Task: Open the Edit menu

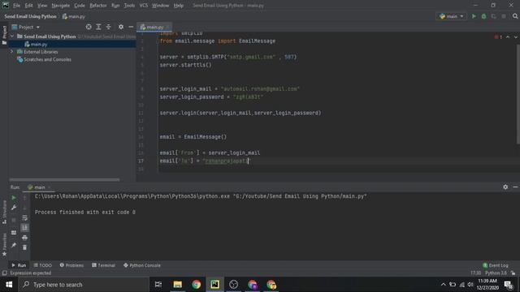Action: pyautogui.click(x=29, y=6)
